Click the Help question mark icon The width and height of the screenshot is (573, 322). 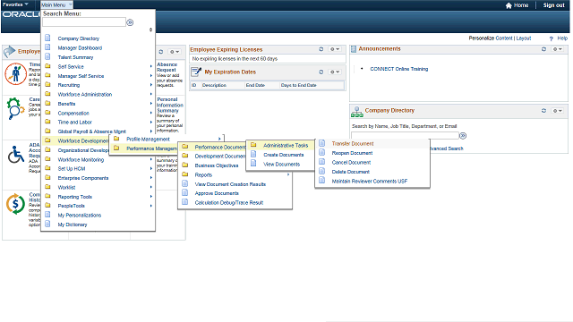coord(552,38)
